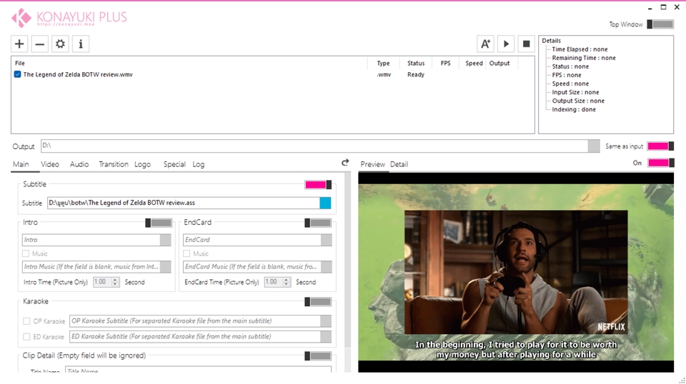
Task: Uncheck The Legend of Zelda BOTW review.wmv
Action: pyautogui.click(x=17, y=74)
